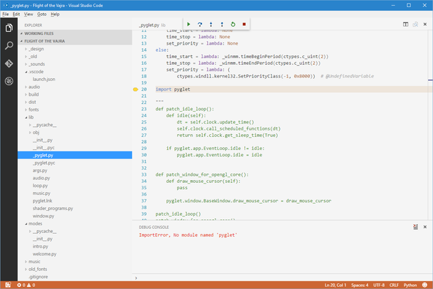The height and width of the screenshot is (289, 433).
Task: Click the status bar sync icon
Action: (8, 285)
